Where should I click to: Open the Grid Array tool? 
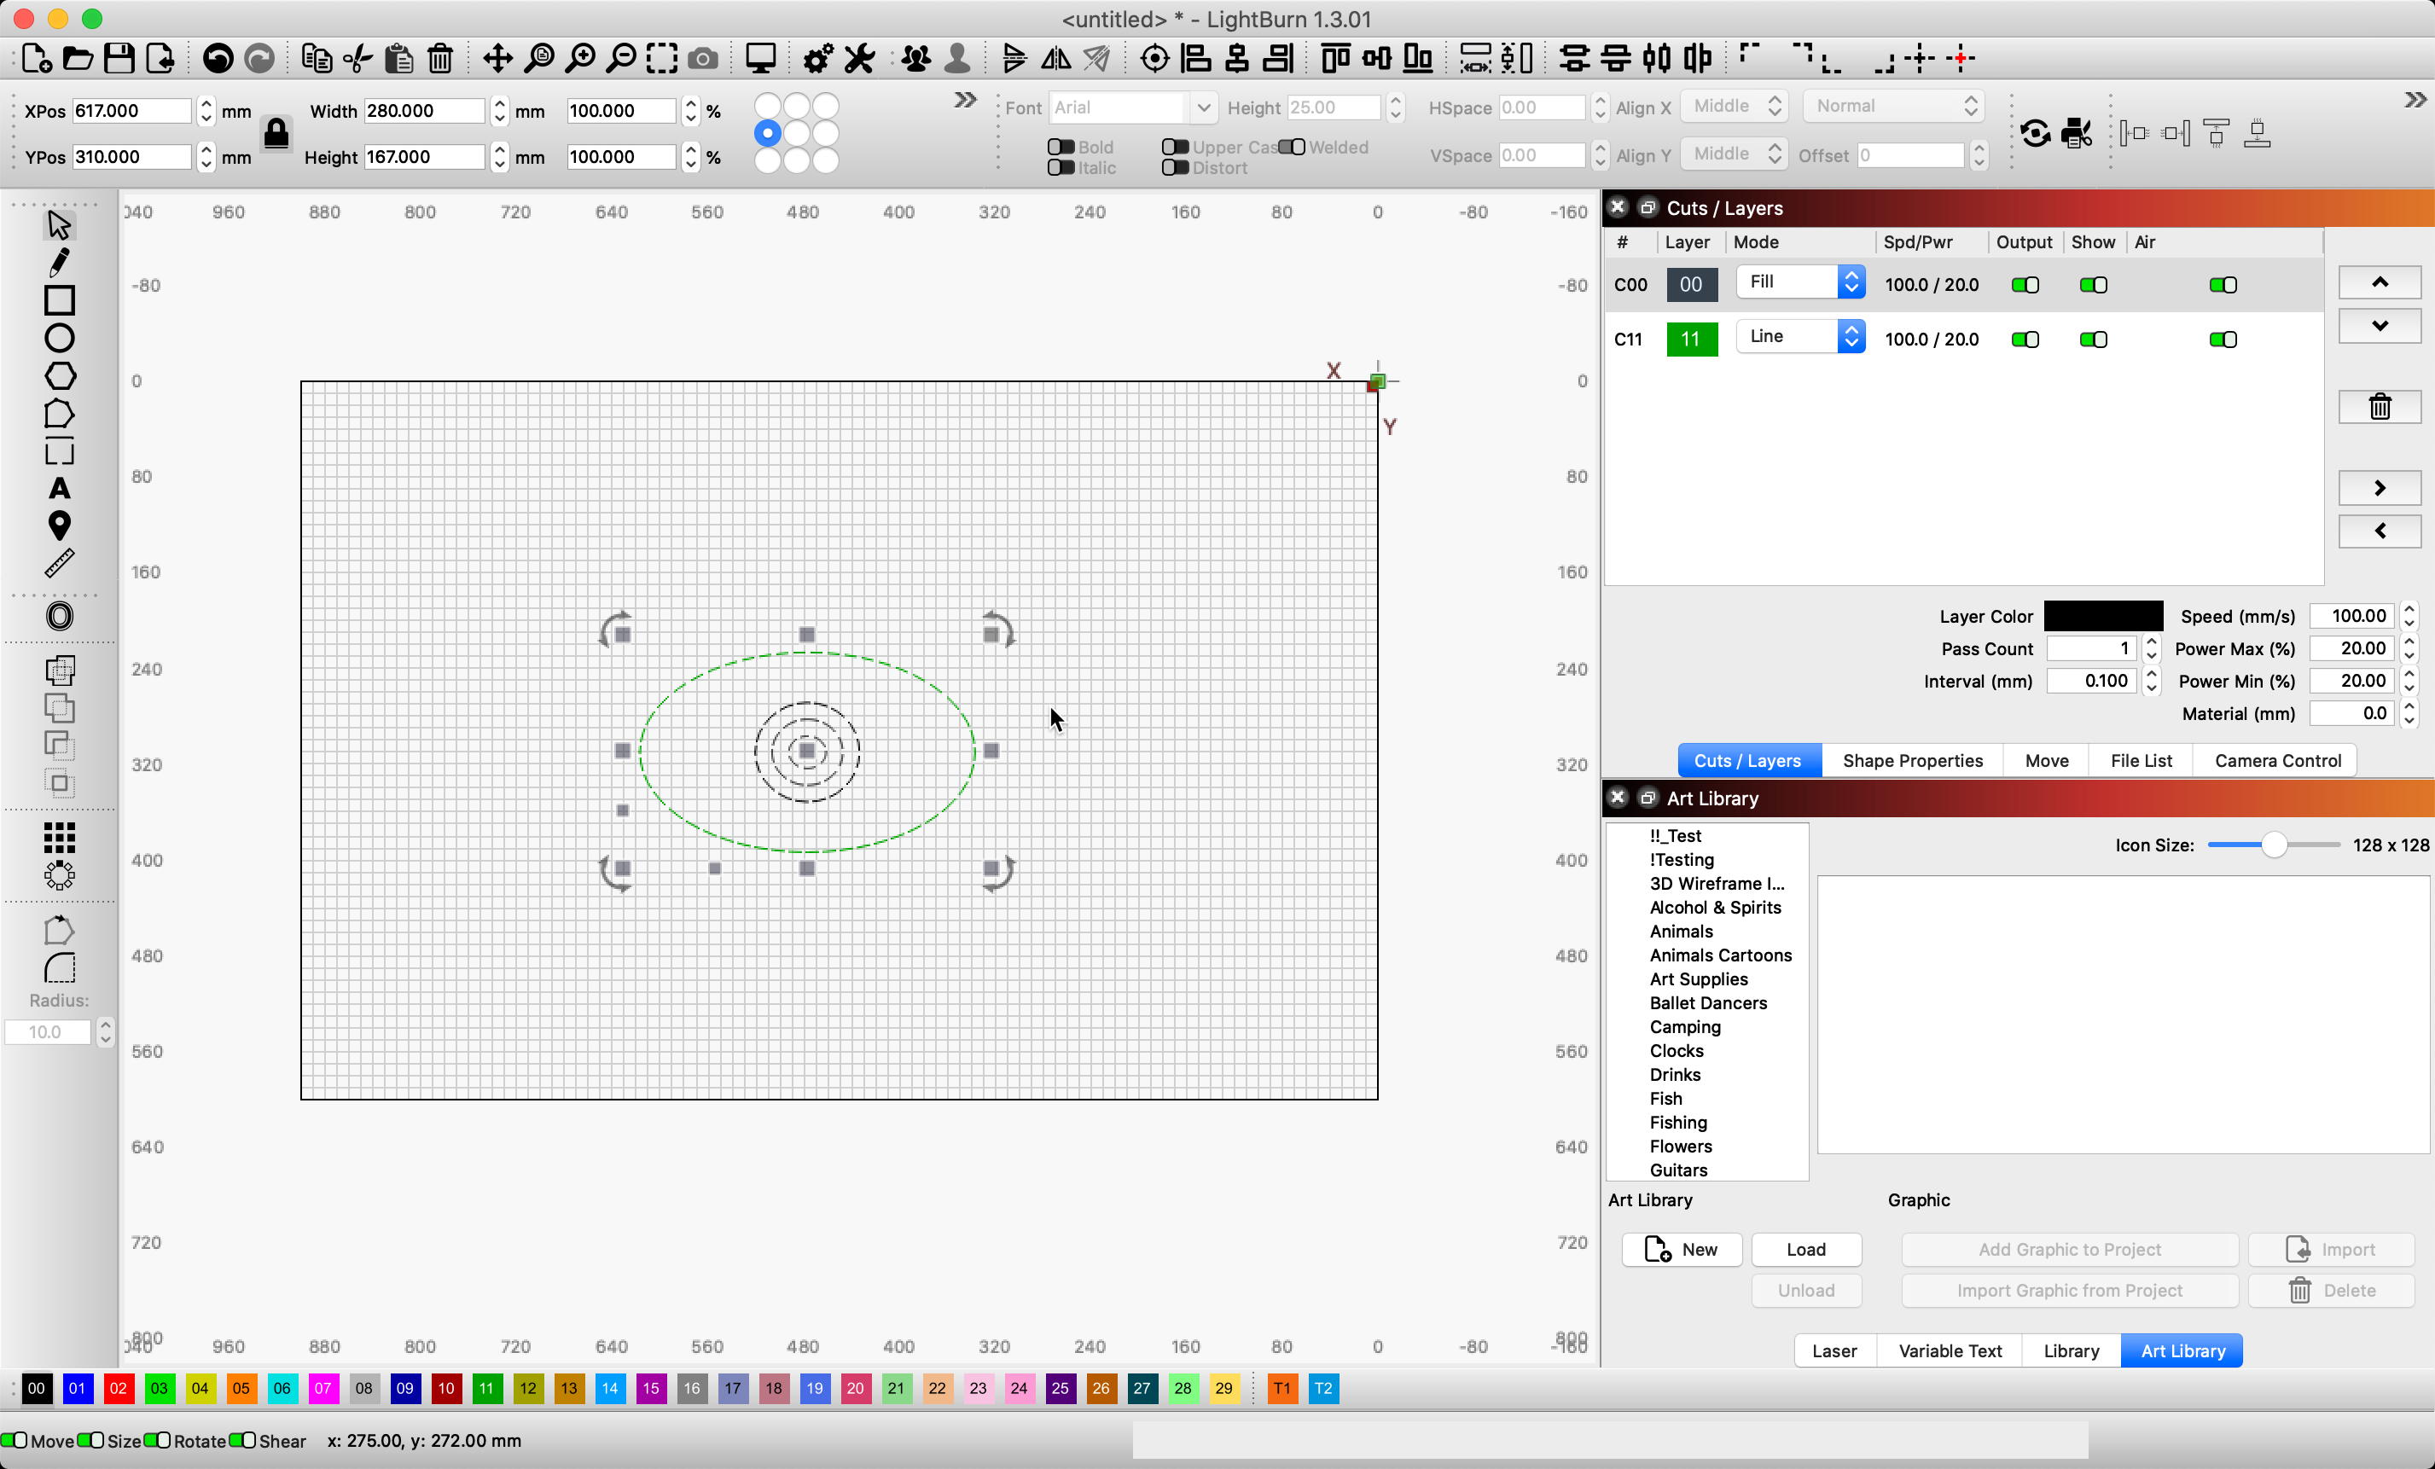tap(59, 838)
